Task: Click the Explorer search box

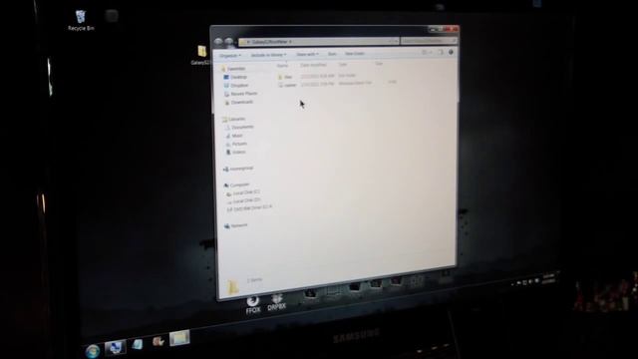Action: coord(428,40)
